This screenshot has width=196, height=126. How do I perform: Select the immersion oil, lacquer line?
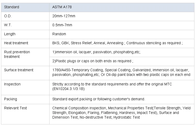click(x=96, y=52)
